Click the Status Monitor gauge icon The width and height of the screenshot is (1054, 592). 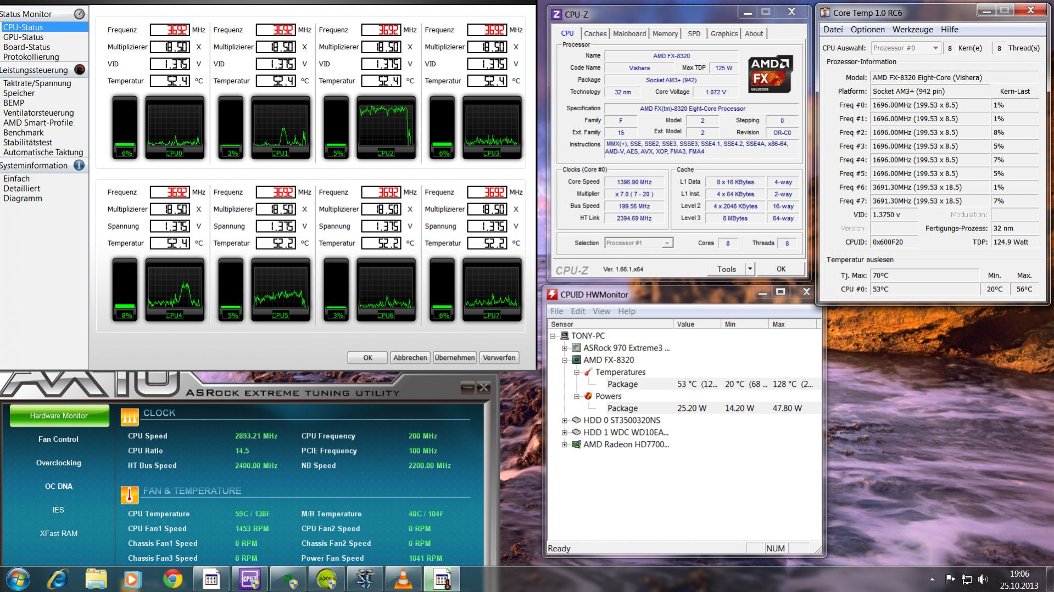[x=80, y=14]
